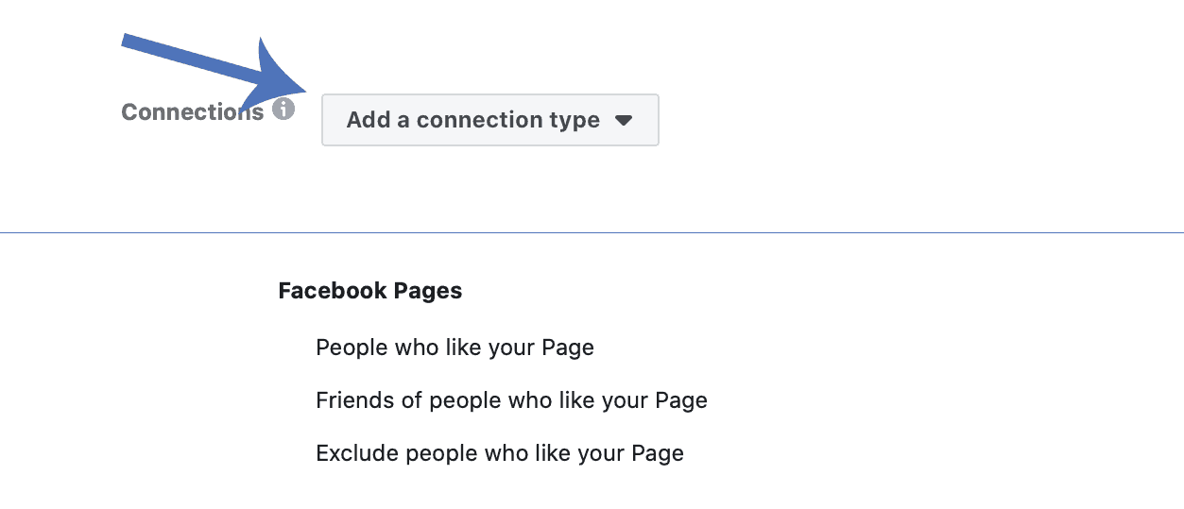This screenshot has height=509, width=1184.
Task: Click the Connections label text
Action: (193, 111)
